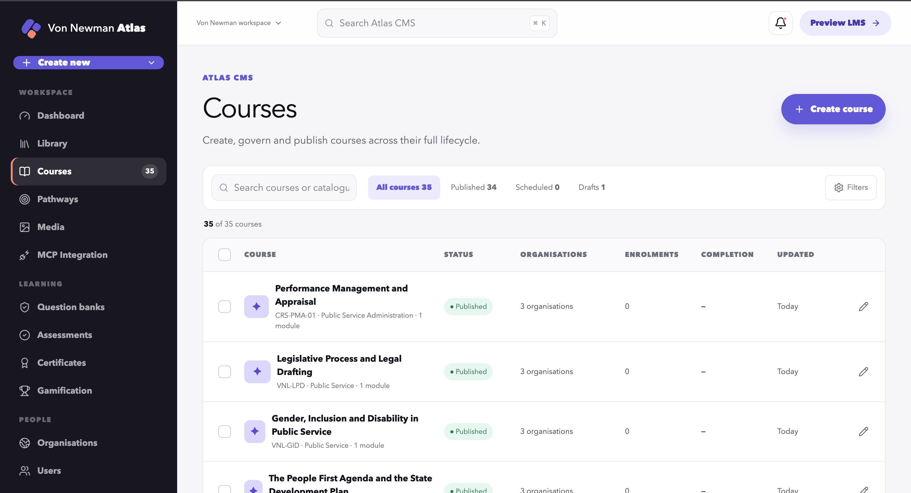Open Dashboard in the sidebar

(89, 115)
